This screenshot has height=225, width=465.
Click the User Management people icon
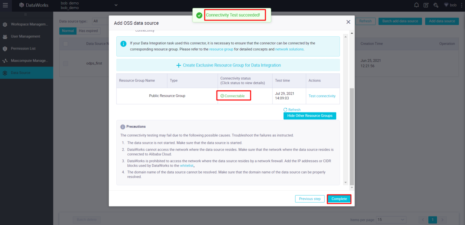5,37
